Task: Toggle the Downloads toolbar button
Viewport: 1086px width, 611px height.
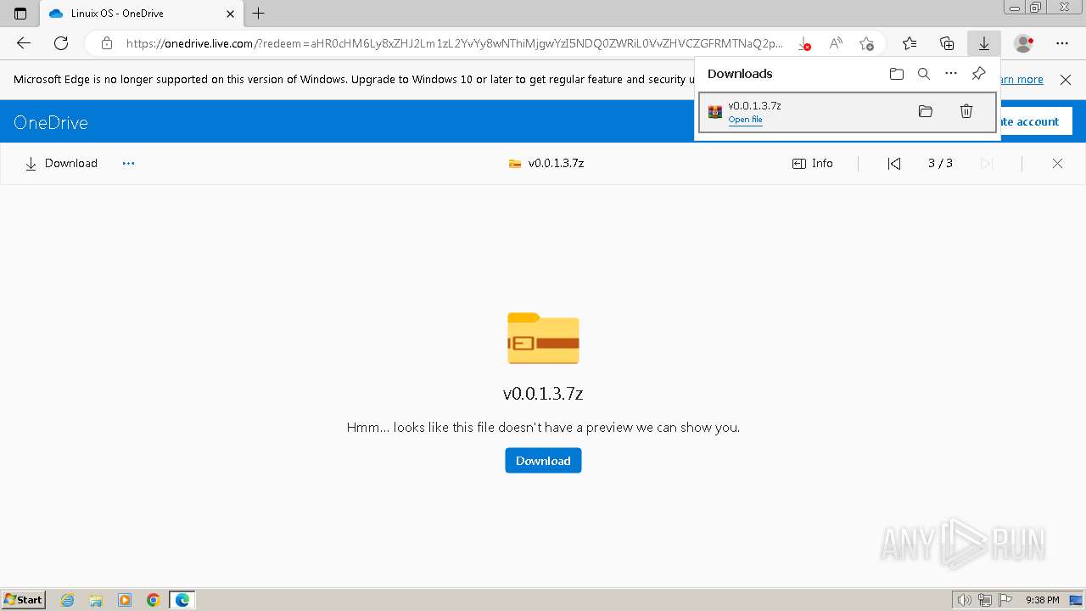Action: pyautogui.click(x=984, y=43)
